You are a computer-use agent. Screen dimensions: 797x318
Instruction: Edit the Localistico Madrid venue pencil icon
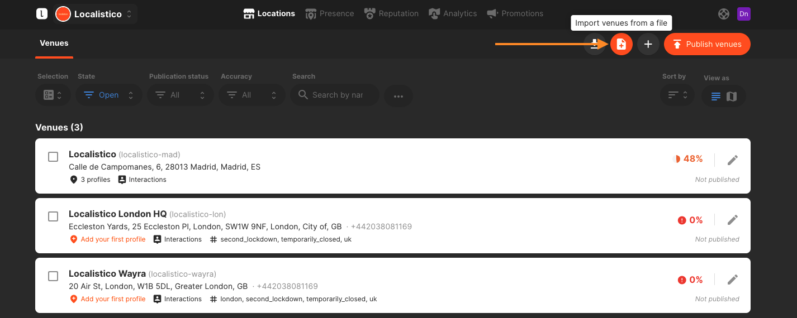(733, 160)
